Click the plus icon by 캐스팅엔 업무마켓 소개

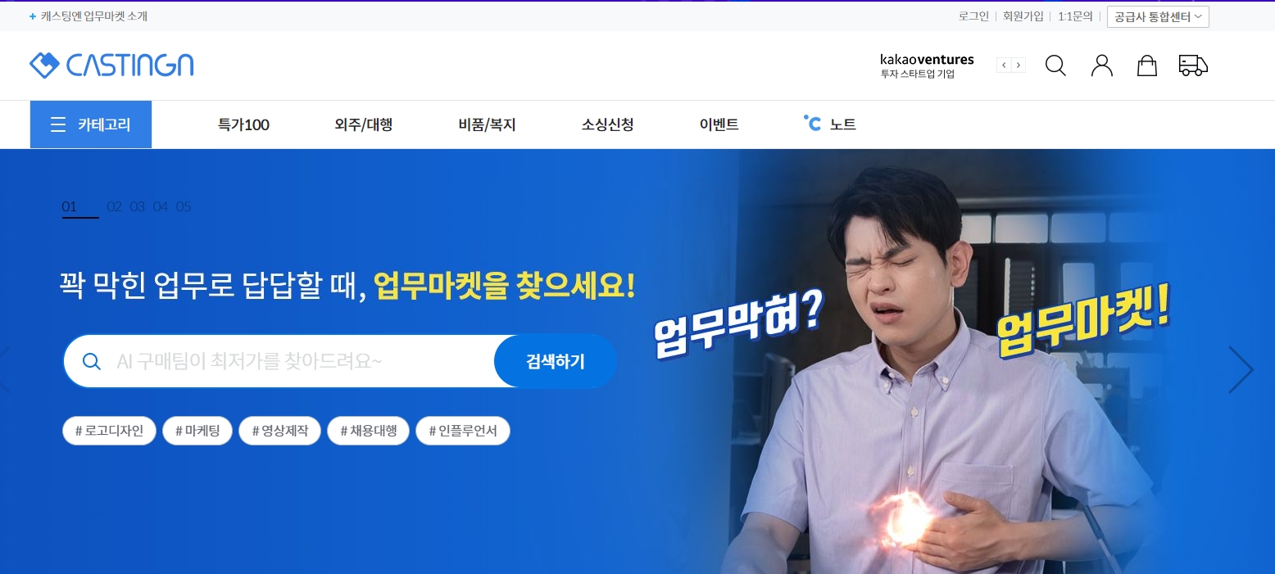pyautogui.click(x=33, y=16)
